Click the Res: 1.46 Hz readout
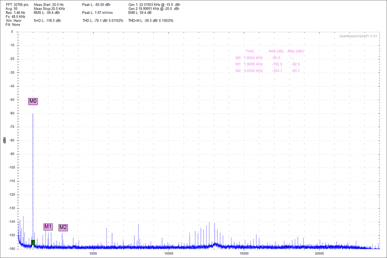 pos(15,12)
